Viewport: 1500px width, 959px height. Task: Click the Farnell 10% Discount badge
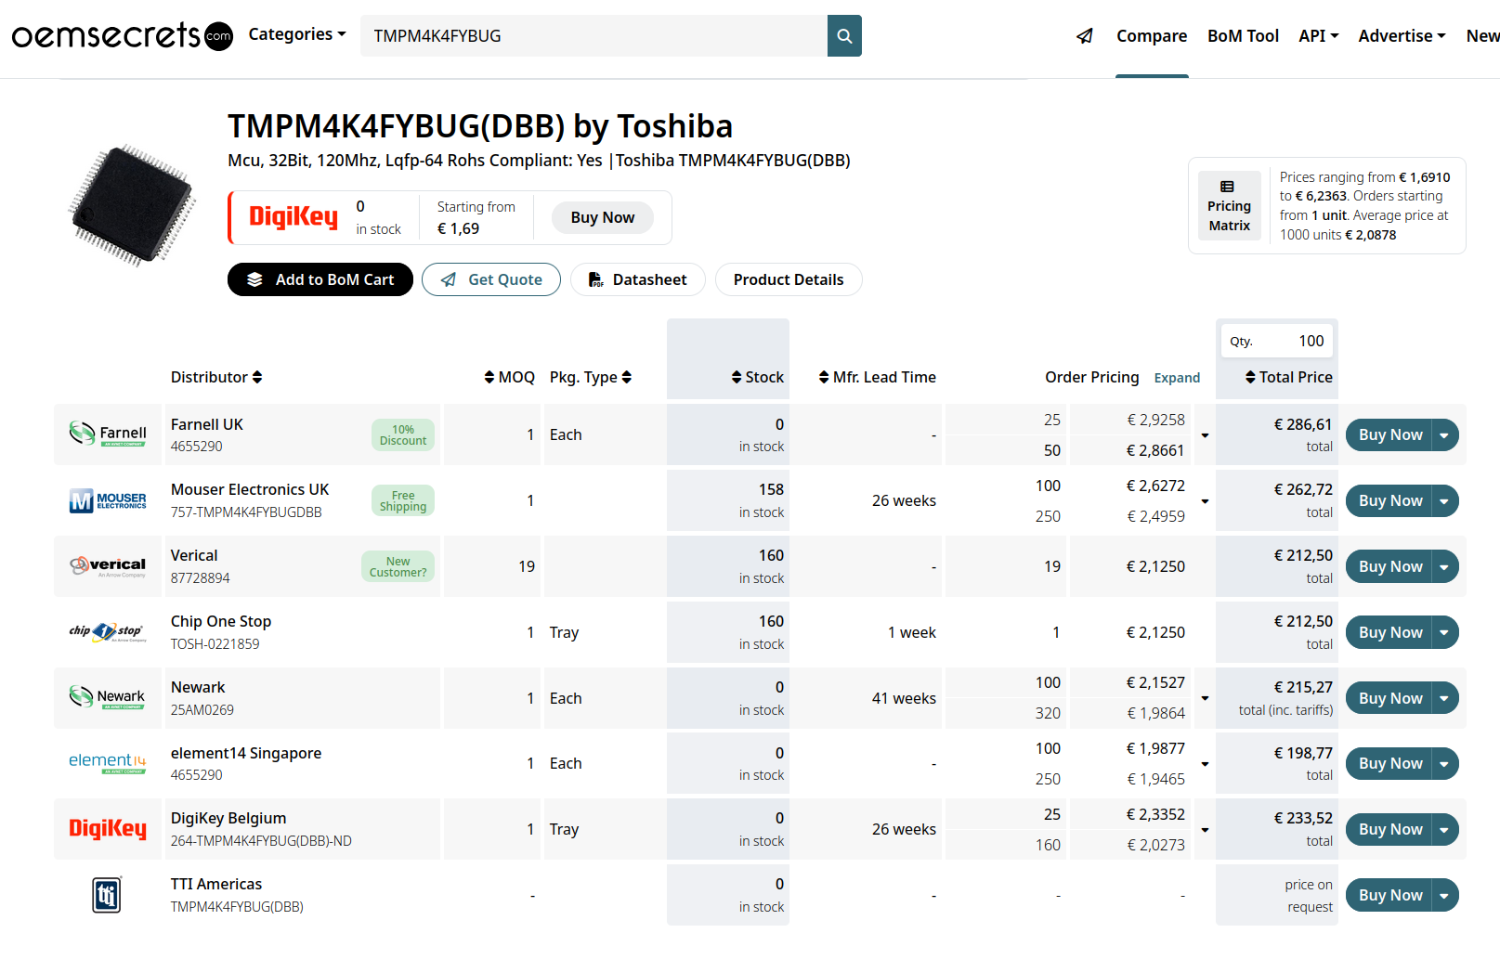pos(403,434)
